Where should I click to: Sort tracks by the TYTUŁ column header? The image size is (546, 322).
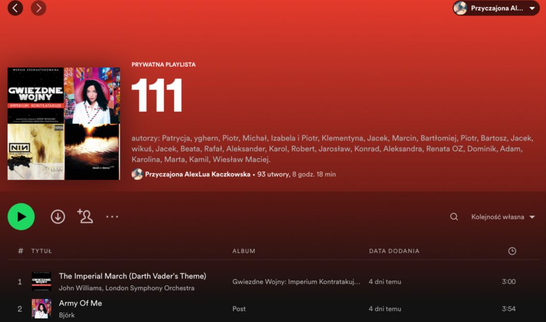coord(41,251)
